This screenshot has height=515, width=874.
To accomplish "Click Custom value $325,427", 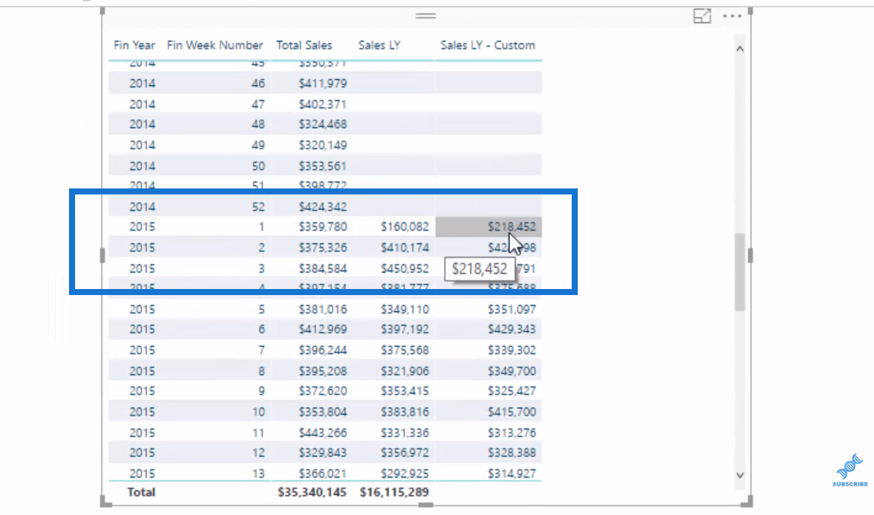I will [512, 391].
